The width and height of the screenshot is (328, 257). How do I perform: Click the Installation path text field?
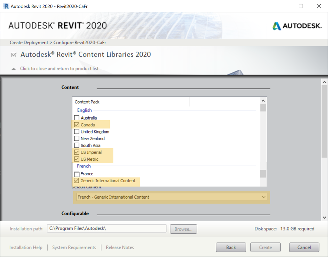tap(106, 228)
